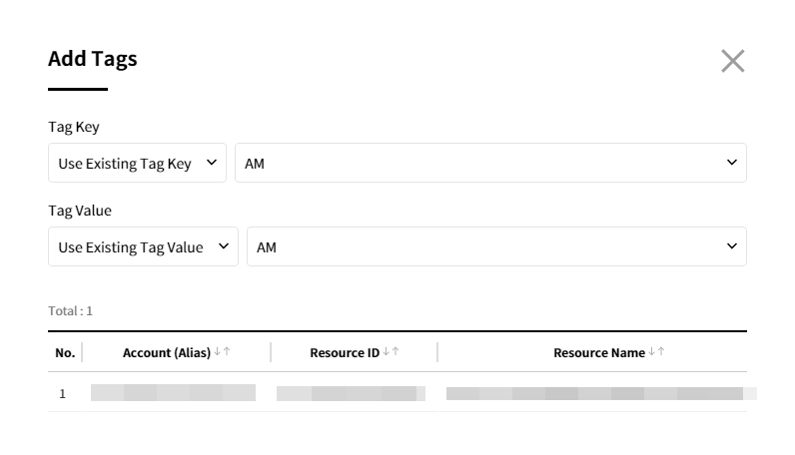Click the No. column header
This screenshot has height=455, width=795.
(x=65, y=353)
